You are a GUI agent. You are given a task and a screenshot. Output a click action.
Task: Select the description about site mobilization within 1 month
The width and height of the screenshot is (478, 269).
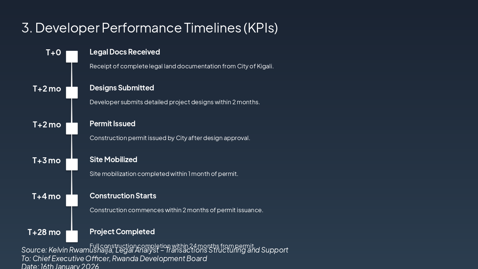(x=164, y=174)
